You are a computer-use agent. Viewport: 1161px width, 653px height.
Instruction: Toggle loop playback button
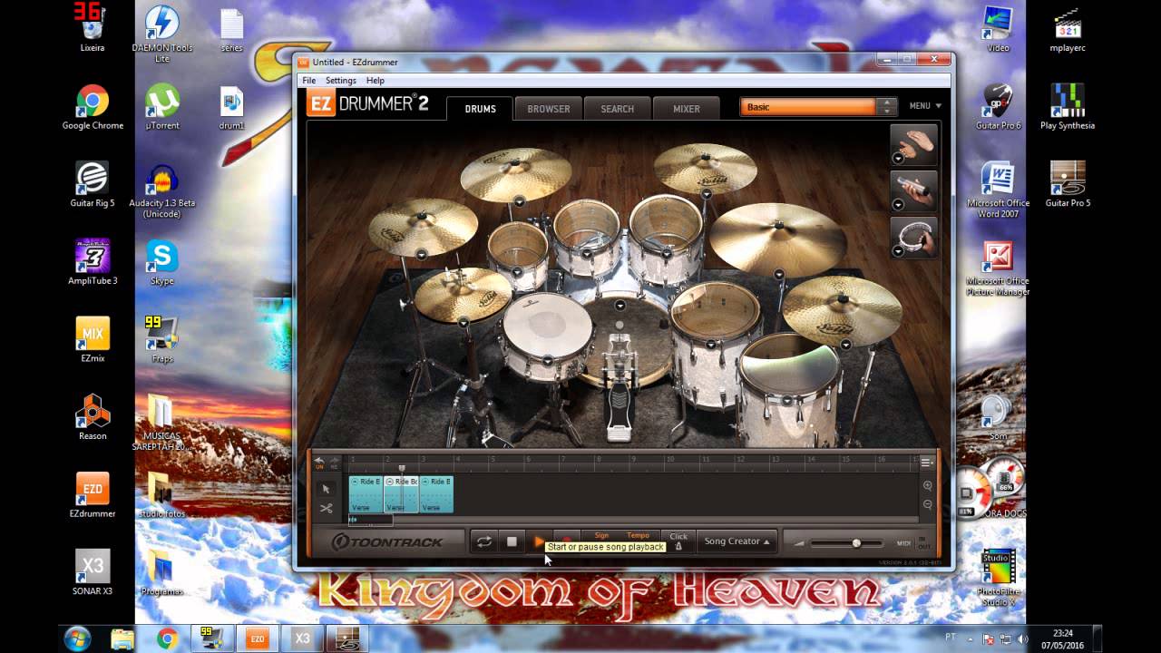click(484, 541)
